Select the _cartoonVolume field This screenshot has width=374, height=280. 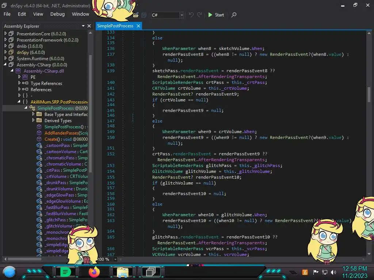66,151
